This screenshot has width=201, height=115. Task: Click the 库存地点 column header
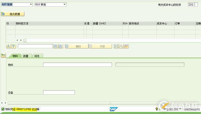pos(142,24)
